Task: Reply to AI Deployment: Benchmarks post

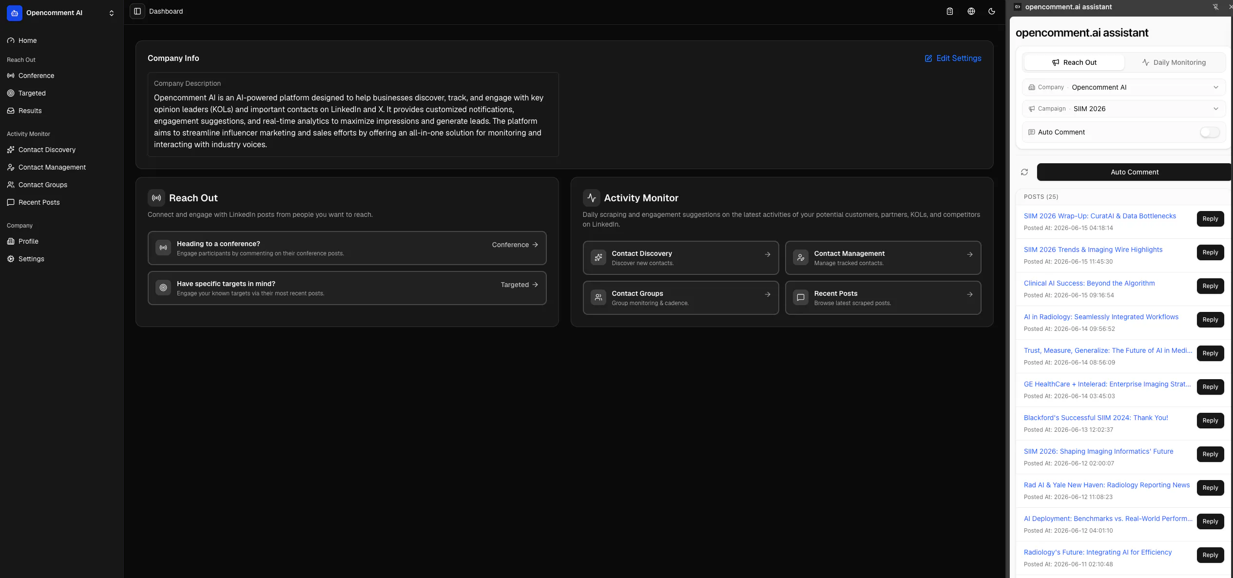Action: [1210, 521]
